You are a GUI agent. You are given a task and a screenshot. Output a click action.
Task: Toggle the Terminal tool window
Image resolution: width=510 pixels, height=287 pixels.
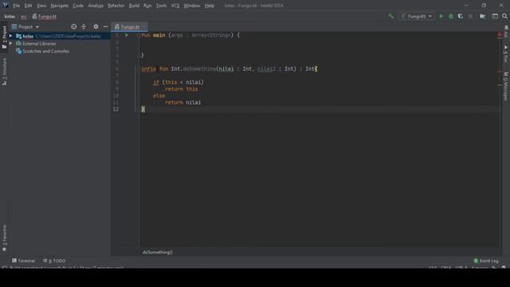click(x=23, y=261)
